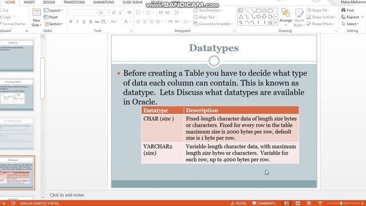The width and height of the screenshot is (366, 206).
Task: Click the Center alignment icon
Action: click(x=145, y=22)
